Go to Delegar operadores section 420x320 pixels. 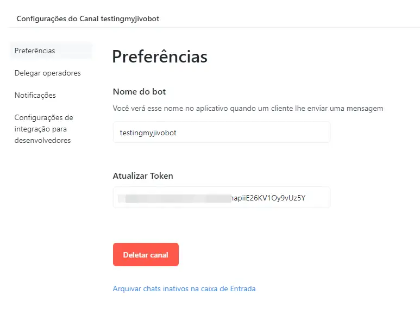click(47, 73)
